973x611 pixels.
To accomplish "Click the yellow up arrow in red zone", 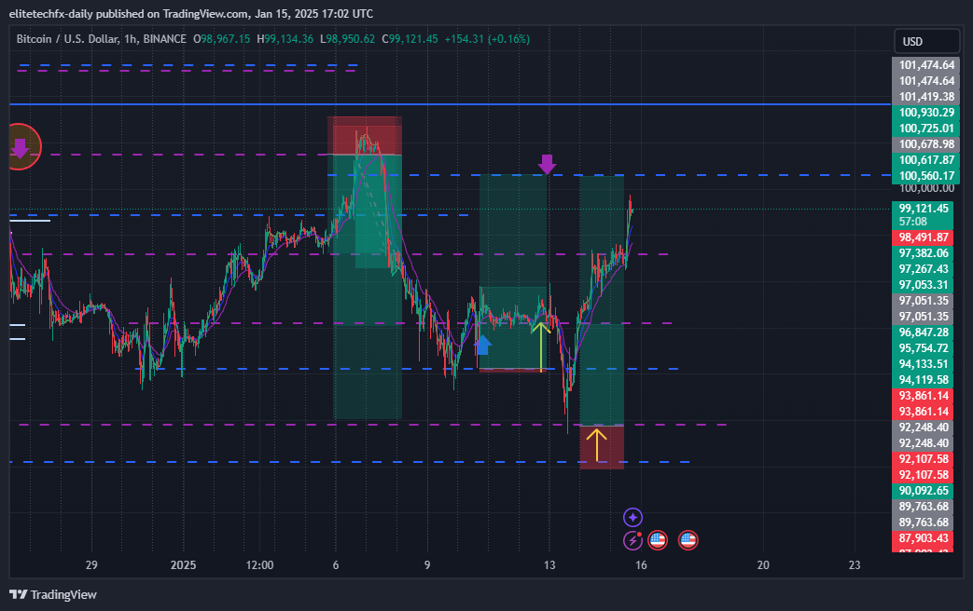I will (596, 445).
